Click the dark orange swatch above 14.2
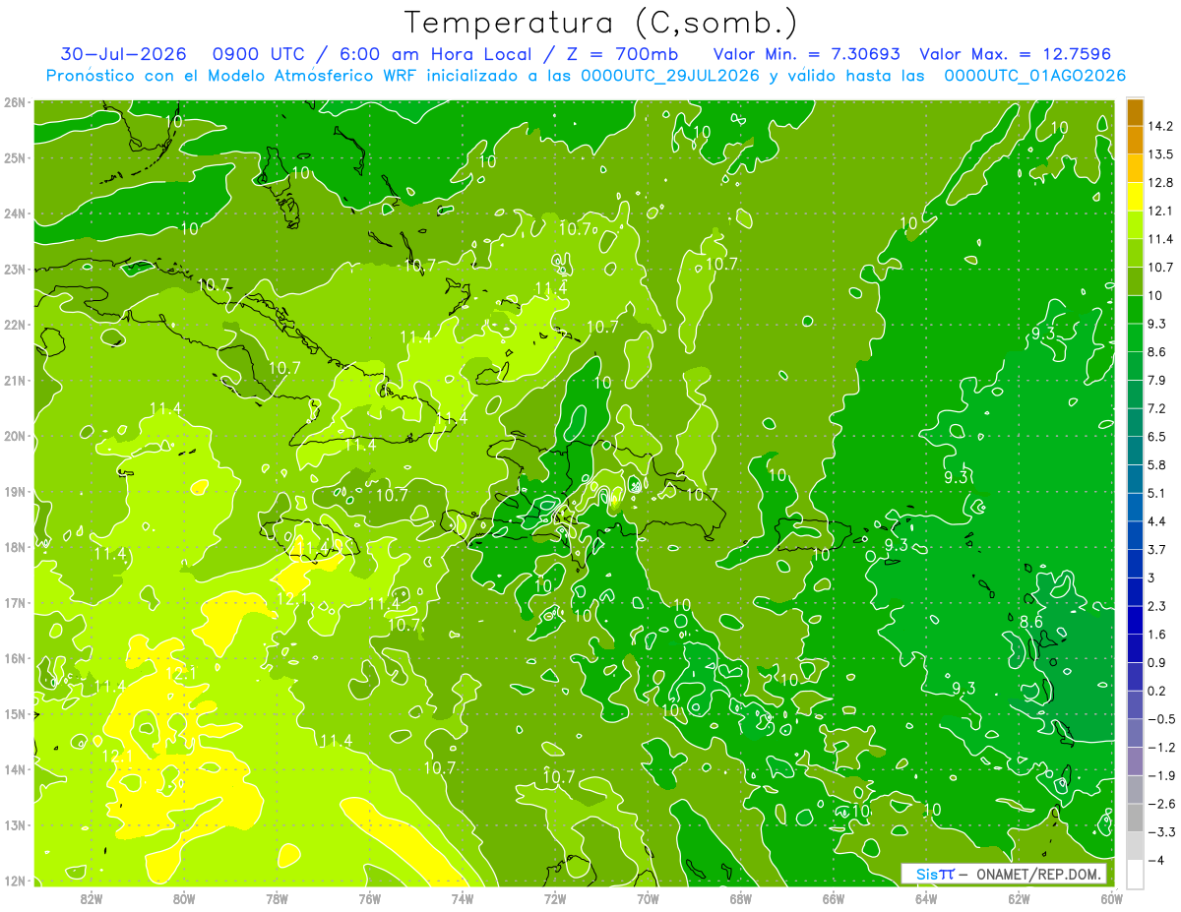Screen dimensions: 1181x912 click(1135, 112)
